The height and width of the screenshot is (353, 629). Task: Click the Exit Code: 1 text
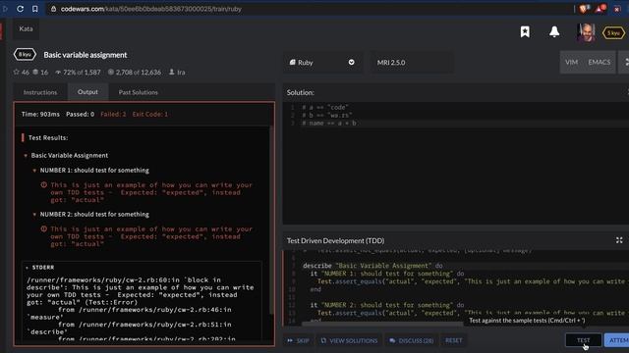(x=150, y=114)
